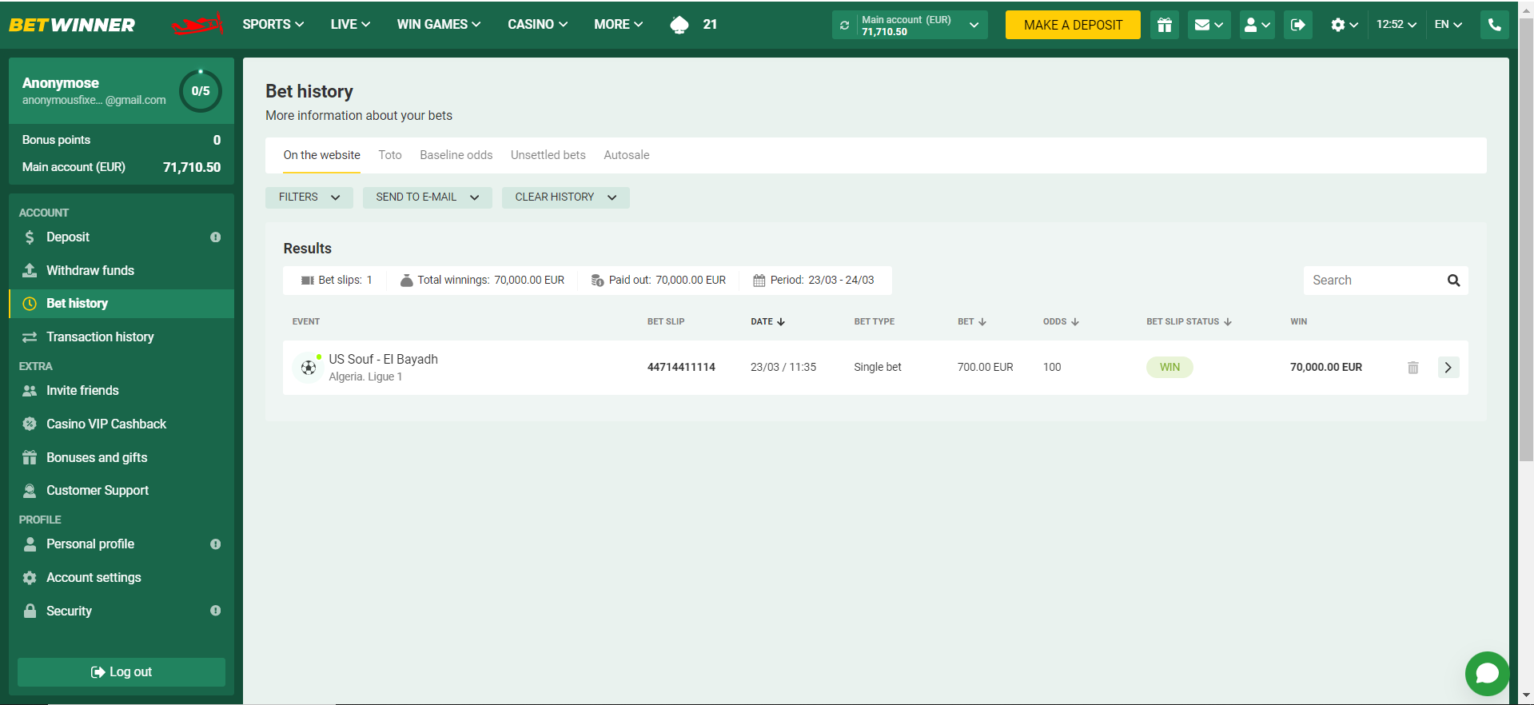Open Security in sidebar
Screen dimensions: 1534x705
tap(122, 611)
